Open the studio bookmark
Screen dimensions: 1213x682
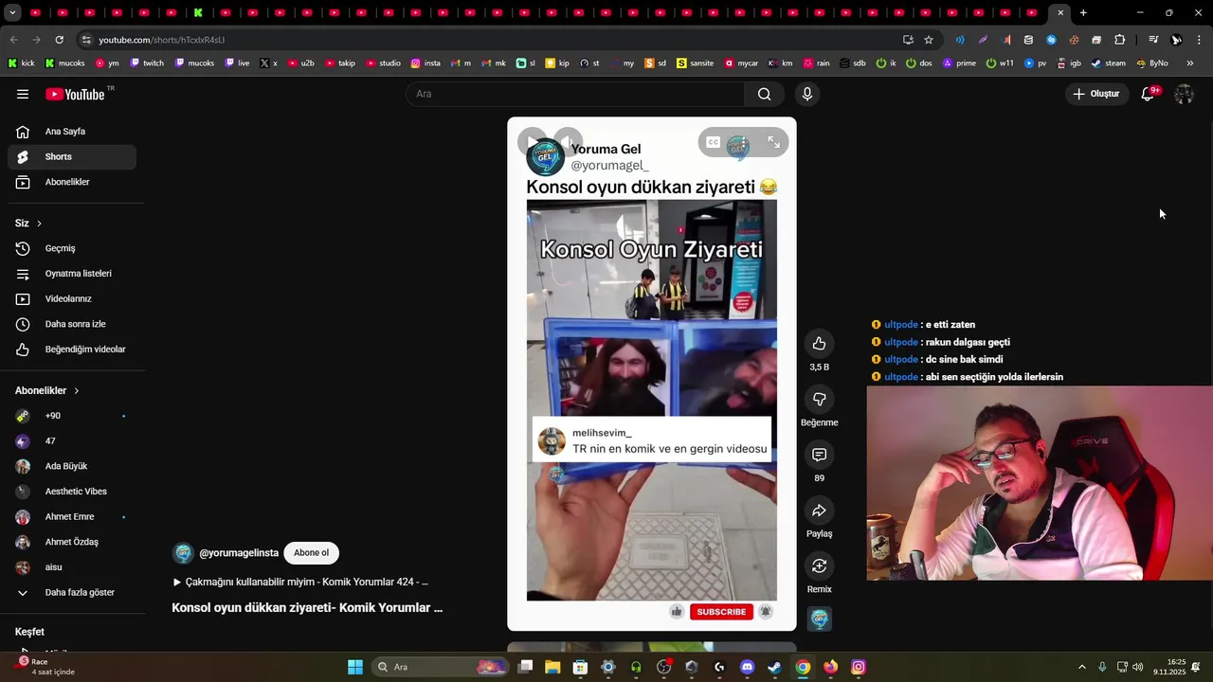383,63
